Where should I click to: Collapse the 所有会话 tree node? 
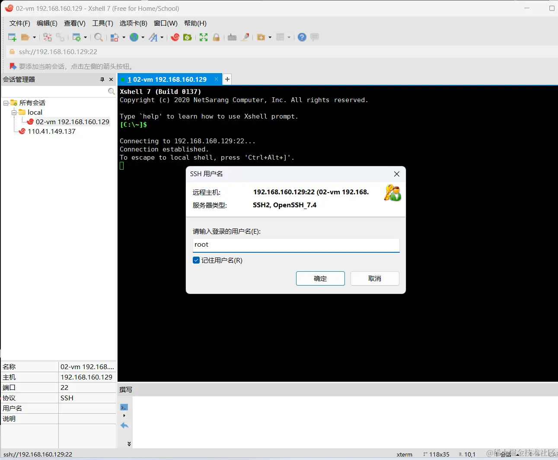click(6, 103)
